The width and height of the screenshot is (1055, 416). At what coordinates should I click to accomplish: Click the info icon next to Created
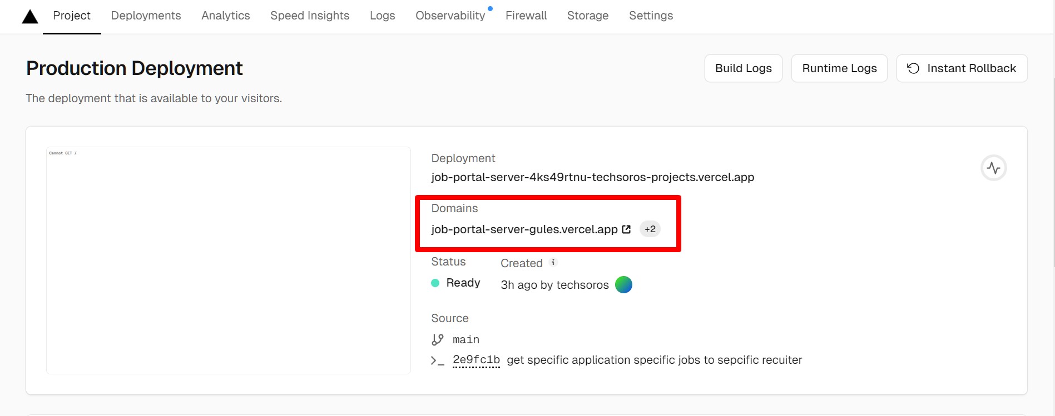[553, 262]
